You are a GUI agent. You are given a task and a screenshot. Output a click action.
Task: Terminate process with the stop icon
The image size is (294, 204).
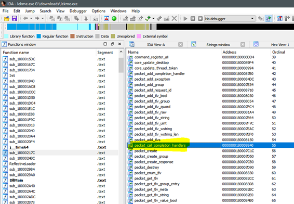click(x=201, y=18)
